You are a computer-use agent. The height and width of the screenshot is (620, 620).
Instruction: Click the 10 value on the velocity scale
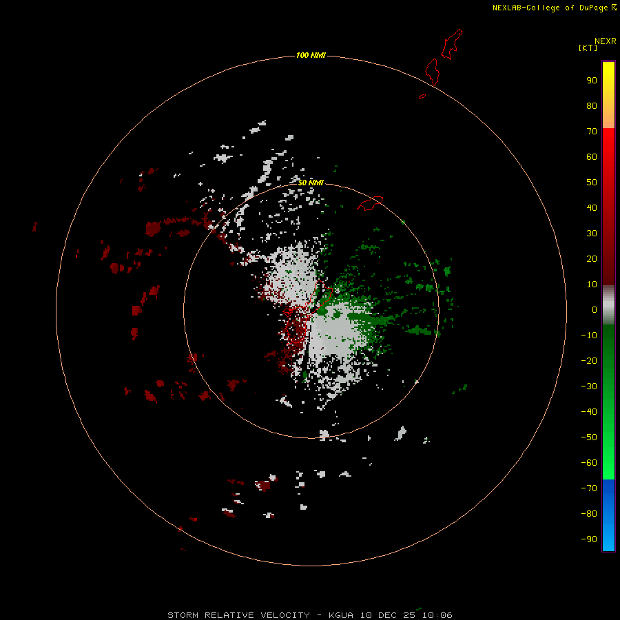(592, 285)
